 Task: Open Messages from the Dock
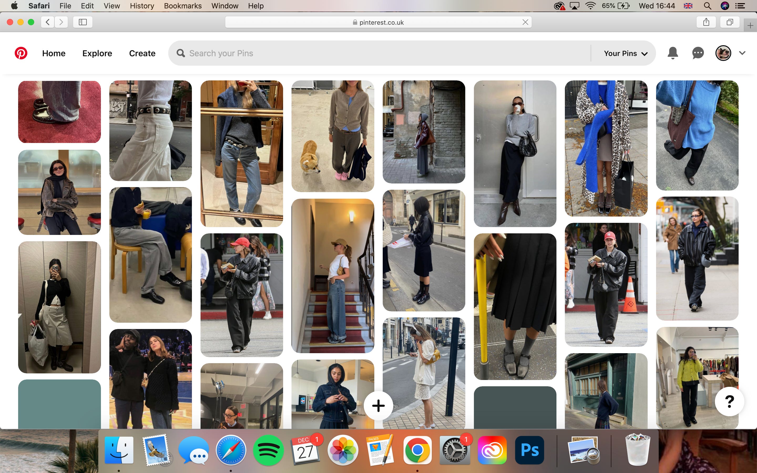point(194,450)
